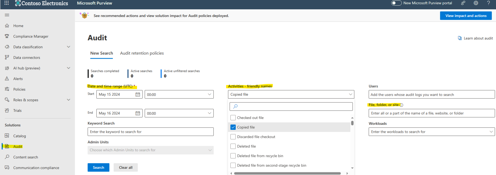Open the Help question mark icon
496x175 pixels.
coord(489,3)
